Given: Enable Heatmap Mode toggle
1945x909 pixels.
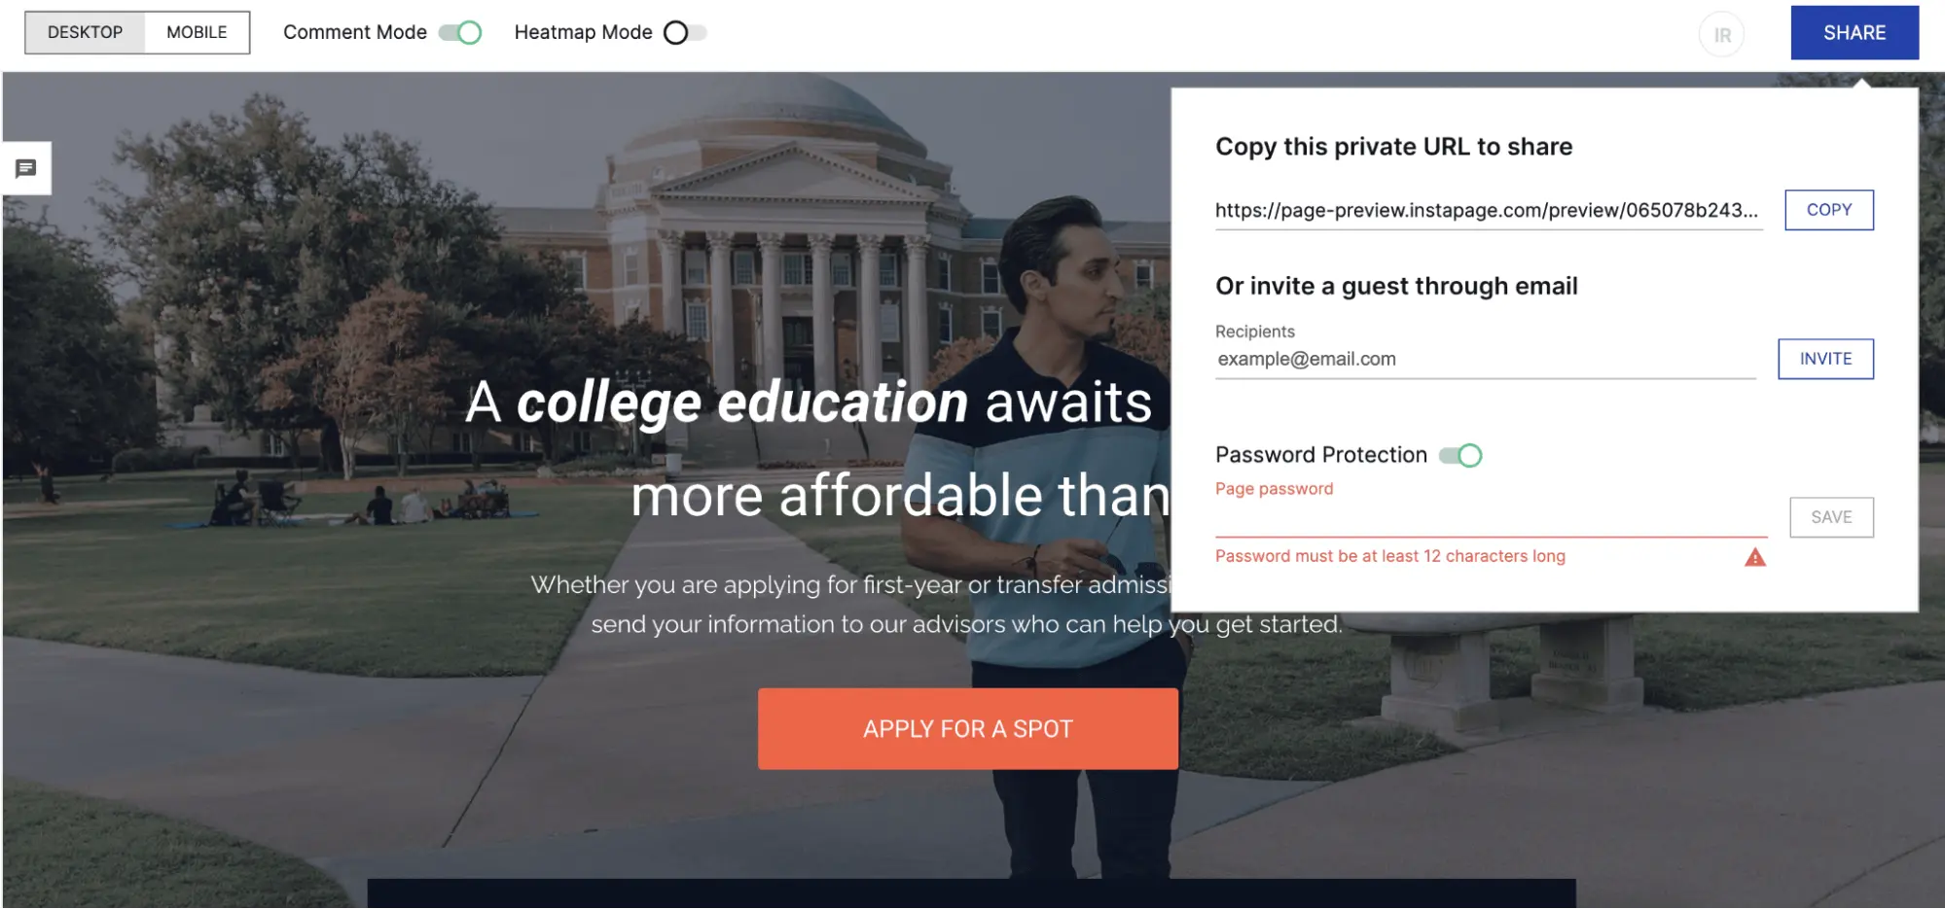Looking at the screenshot, I should 685,32.
